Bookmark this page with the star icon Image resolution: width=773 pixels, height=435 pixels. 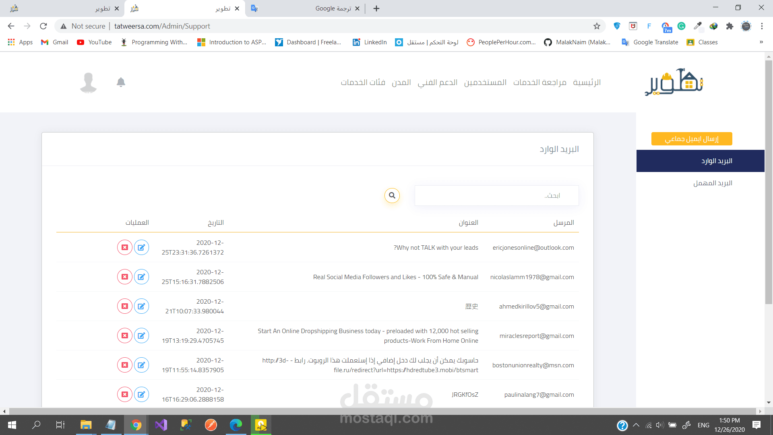click(597, 26)
